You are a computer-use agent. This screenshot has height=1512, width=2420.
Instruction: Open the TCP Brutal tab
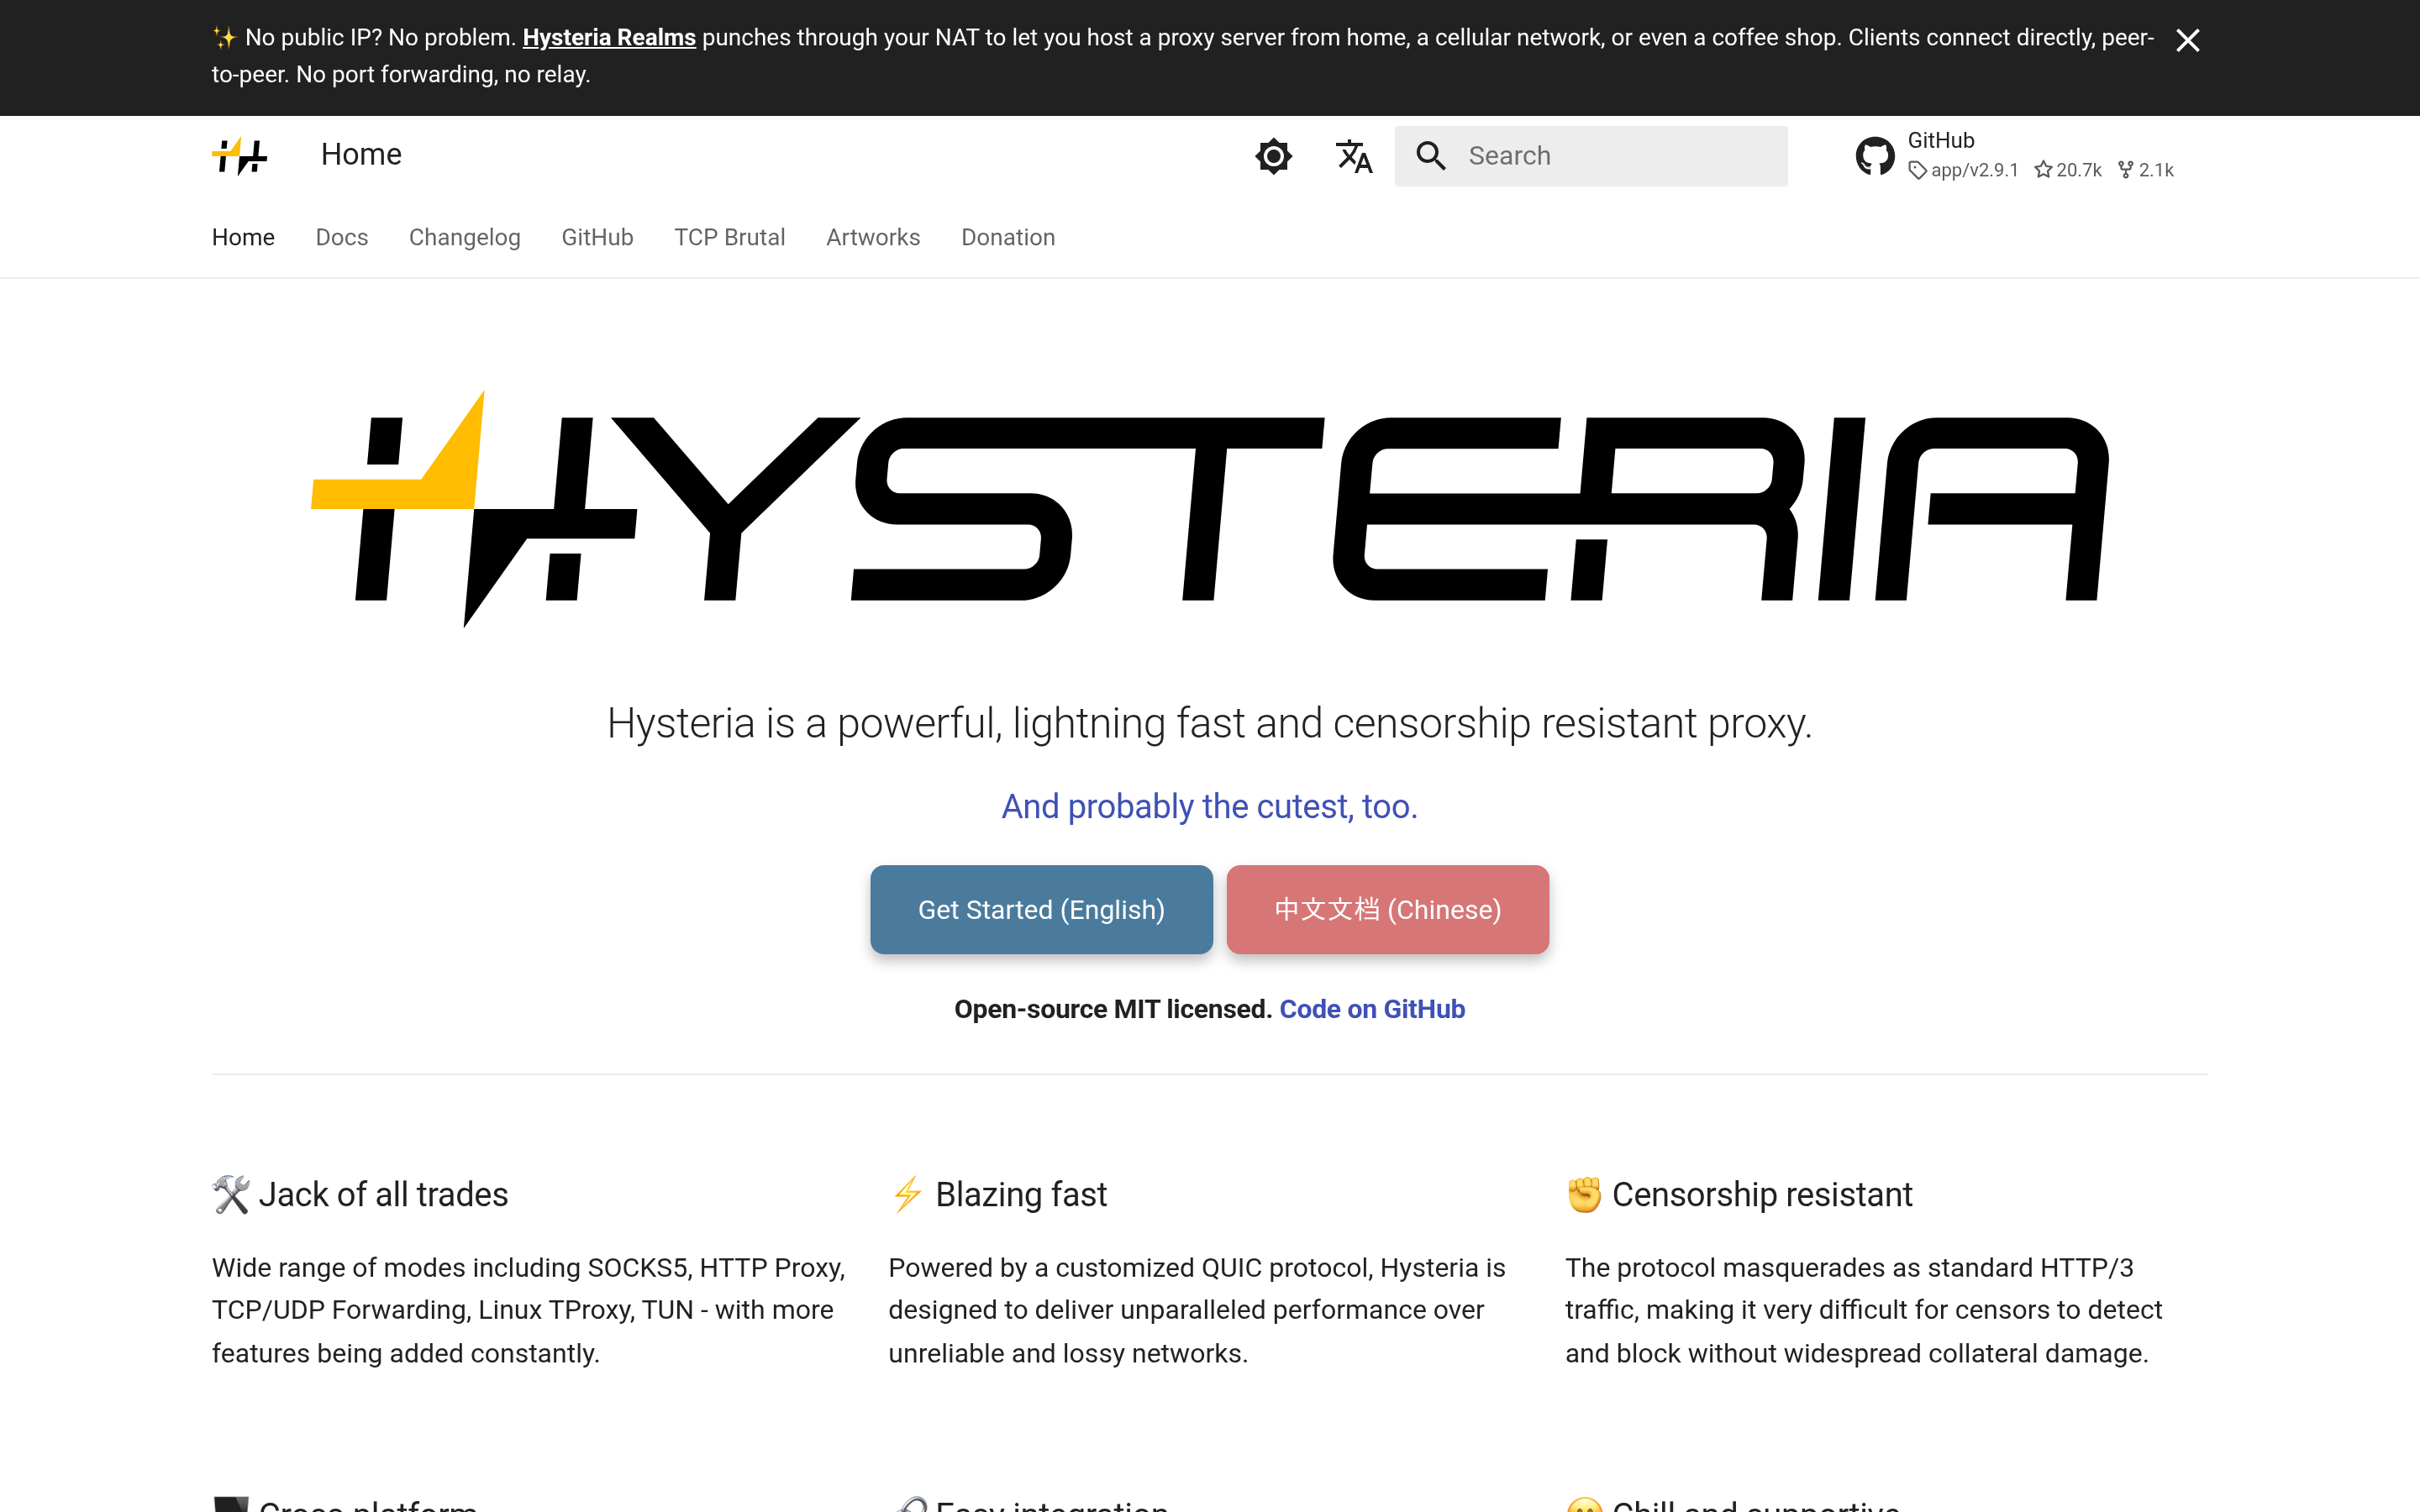[730, 238]
